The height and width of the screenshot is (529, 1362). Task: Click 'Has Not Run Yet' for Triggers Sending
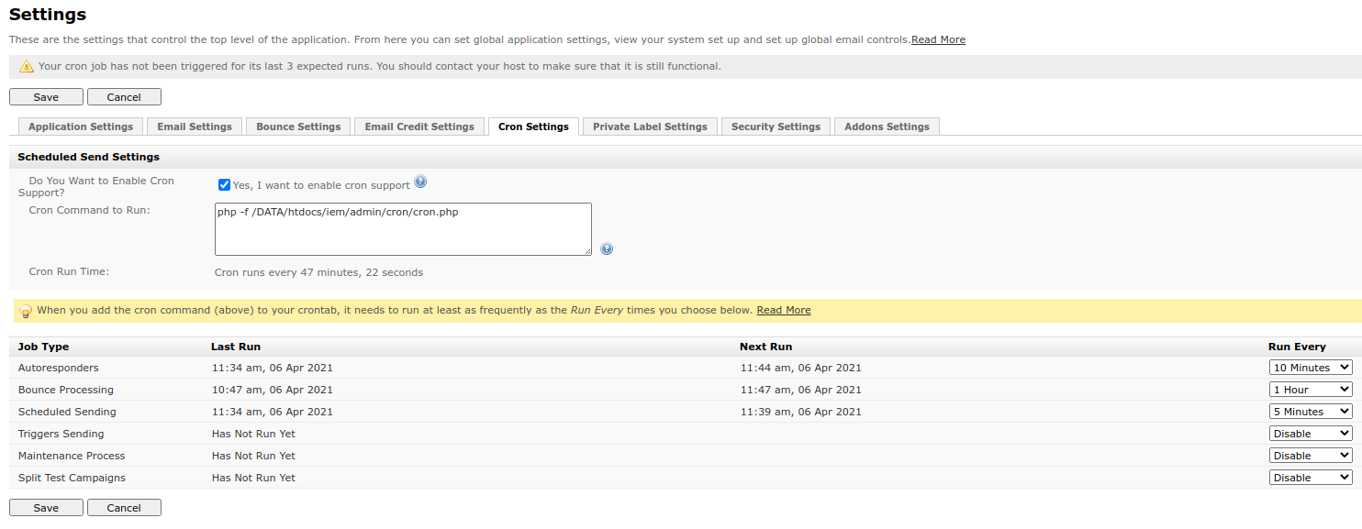pos(253,434)
